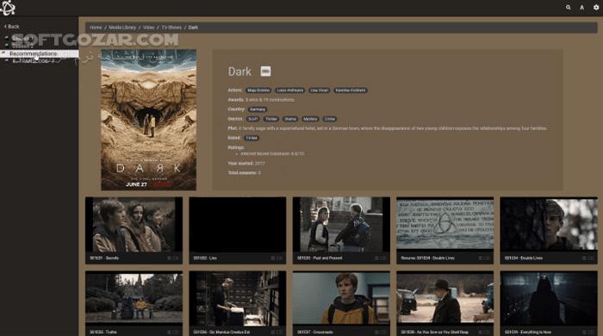603x336 pixels.
Task: Click the icons on S01E01 Secrets card
Action: (173, 258)
